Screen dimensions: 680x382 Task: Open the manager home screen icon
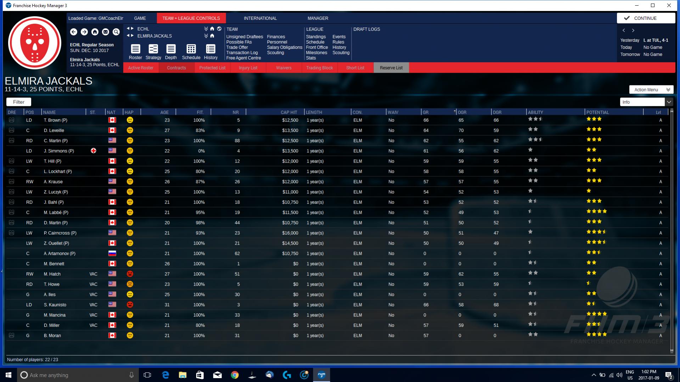[95, 32]
